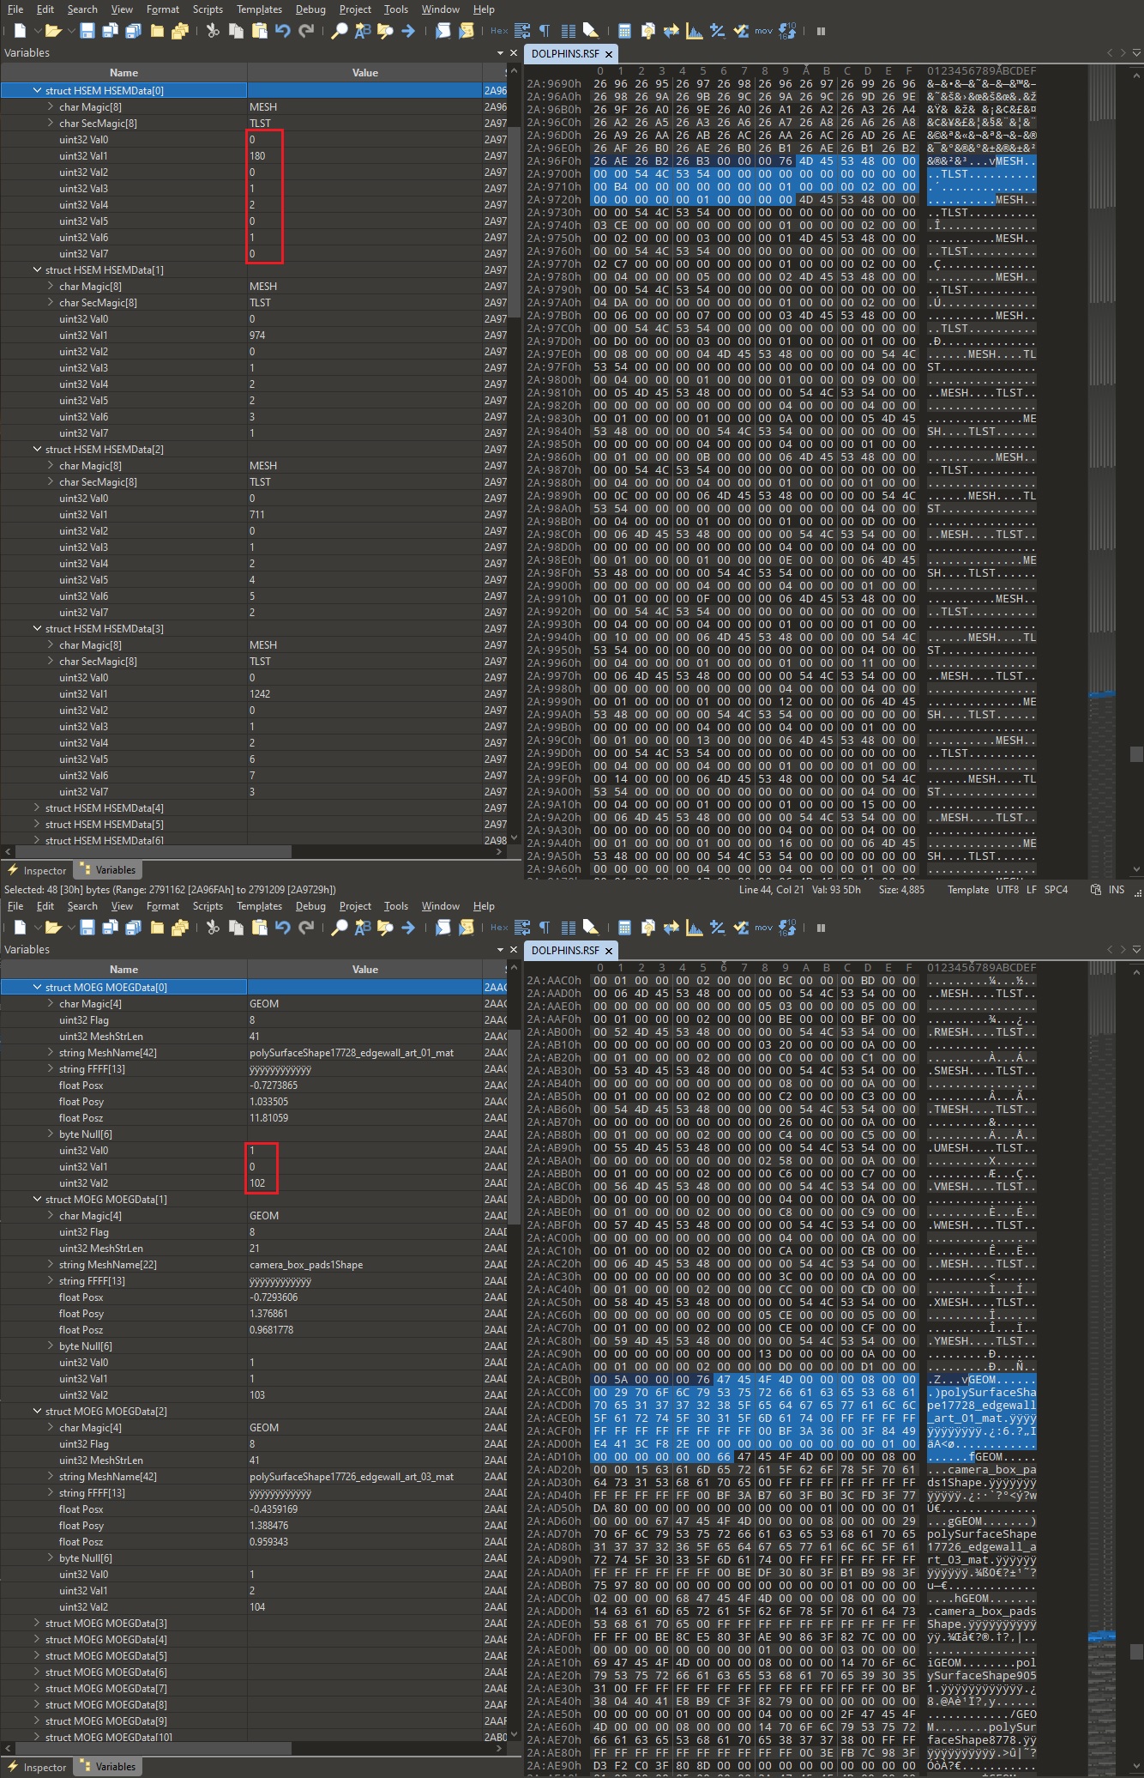This screenshot has height=1778, width=1144.
Task: Collapse struct HSEM HSEMData[2] node
Action: pyautogui.click(x=37, y=449)
